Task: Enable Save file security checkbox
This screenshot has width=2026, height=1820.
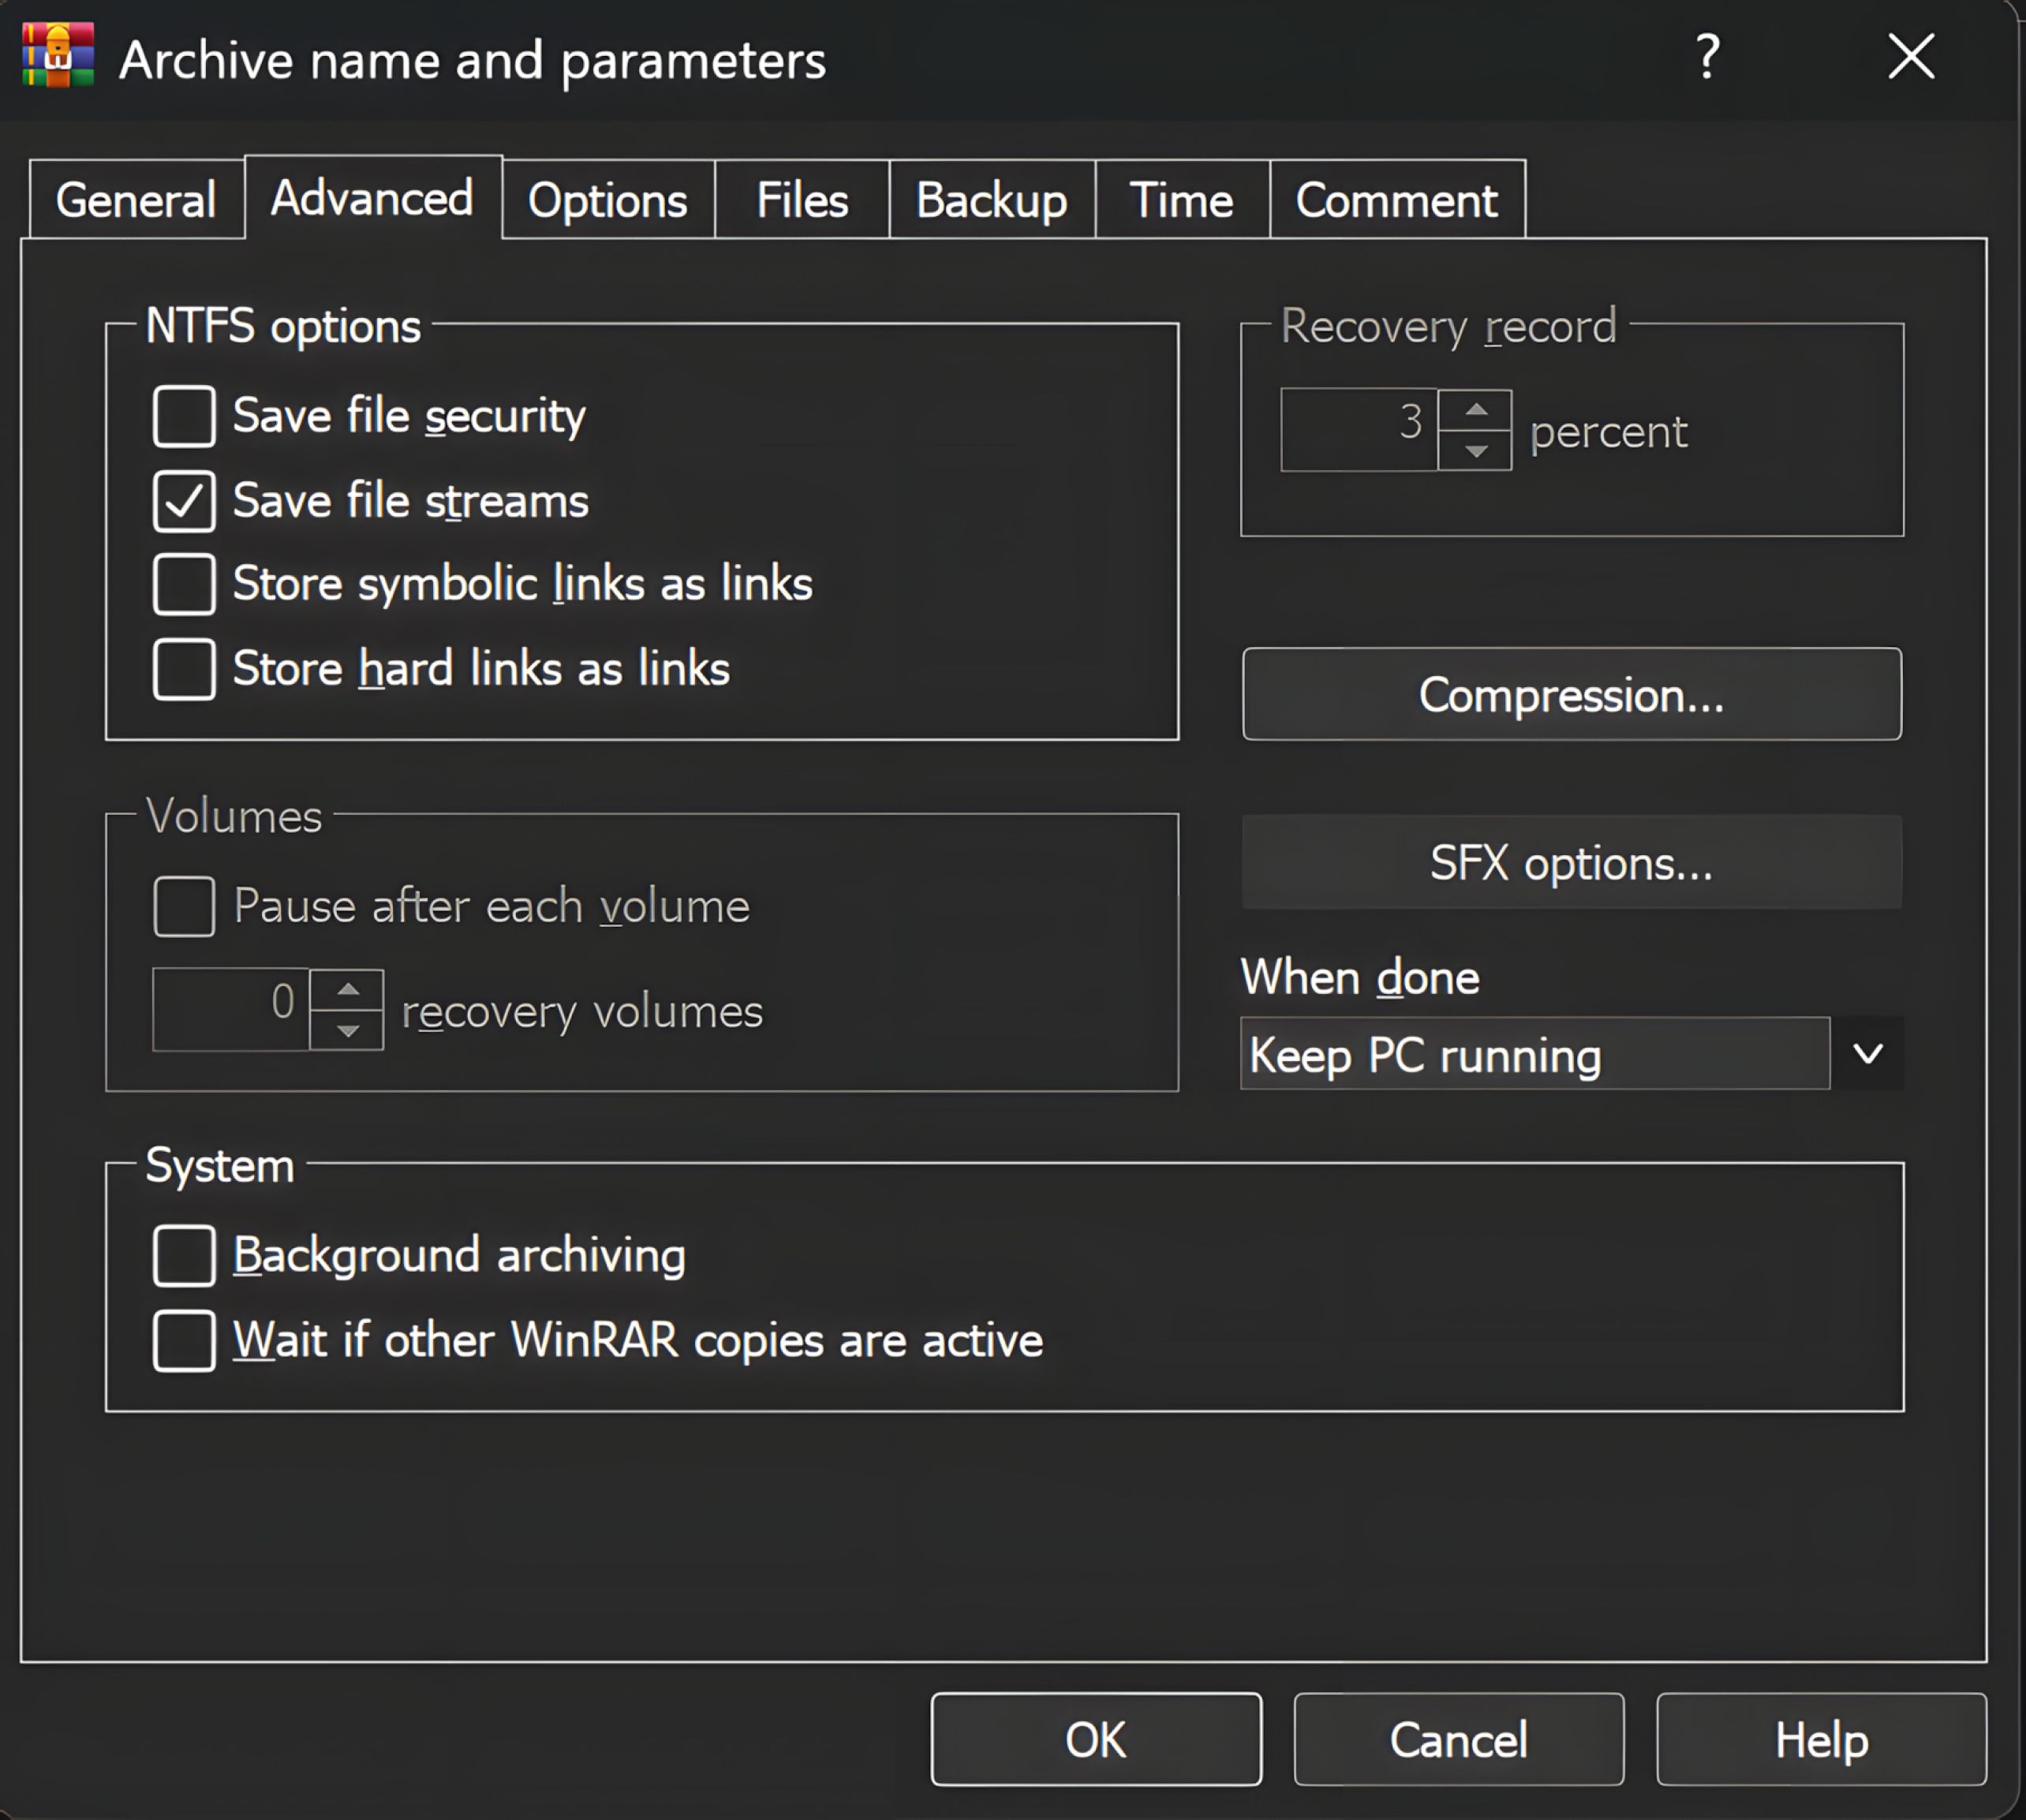Action: pyautogui.click(x=184, y=416)
